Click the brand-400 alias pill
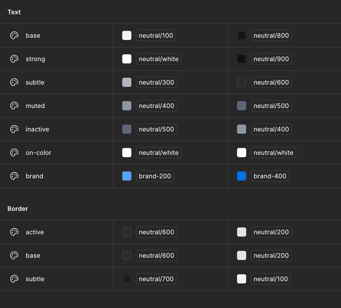 coord(270,176)
